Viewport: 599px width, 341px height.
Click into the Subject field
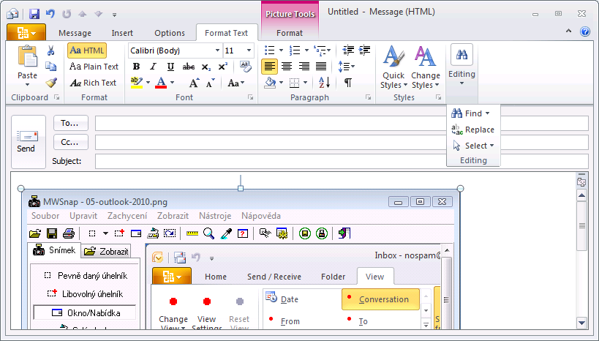tap(341, 161)
